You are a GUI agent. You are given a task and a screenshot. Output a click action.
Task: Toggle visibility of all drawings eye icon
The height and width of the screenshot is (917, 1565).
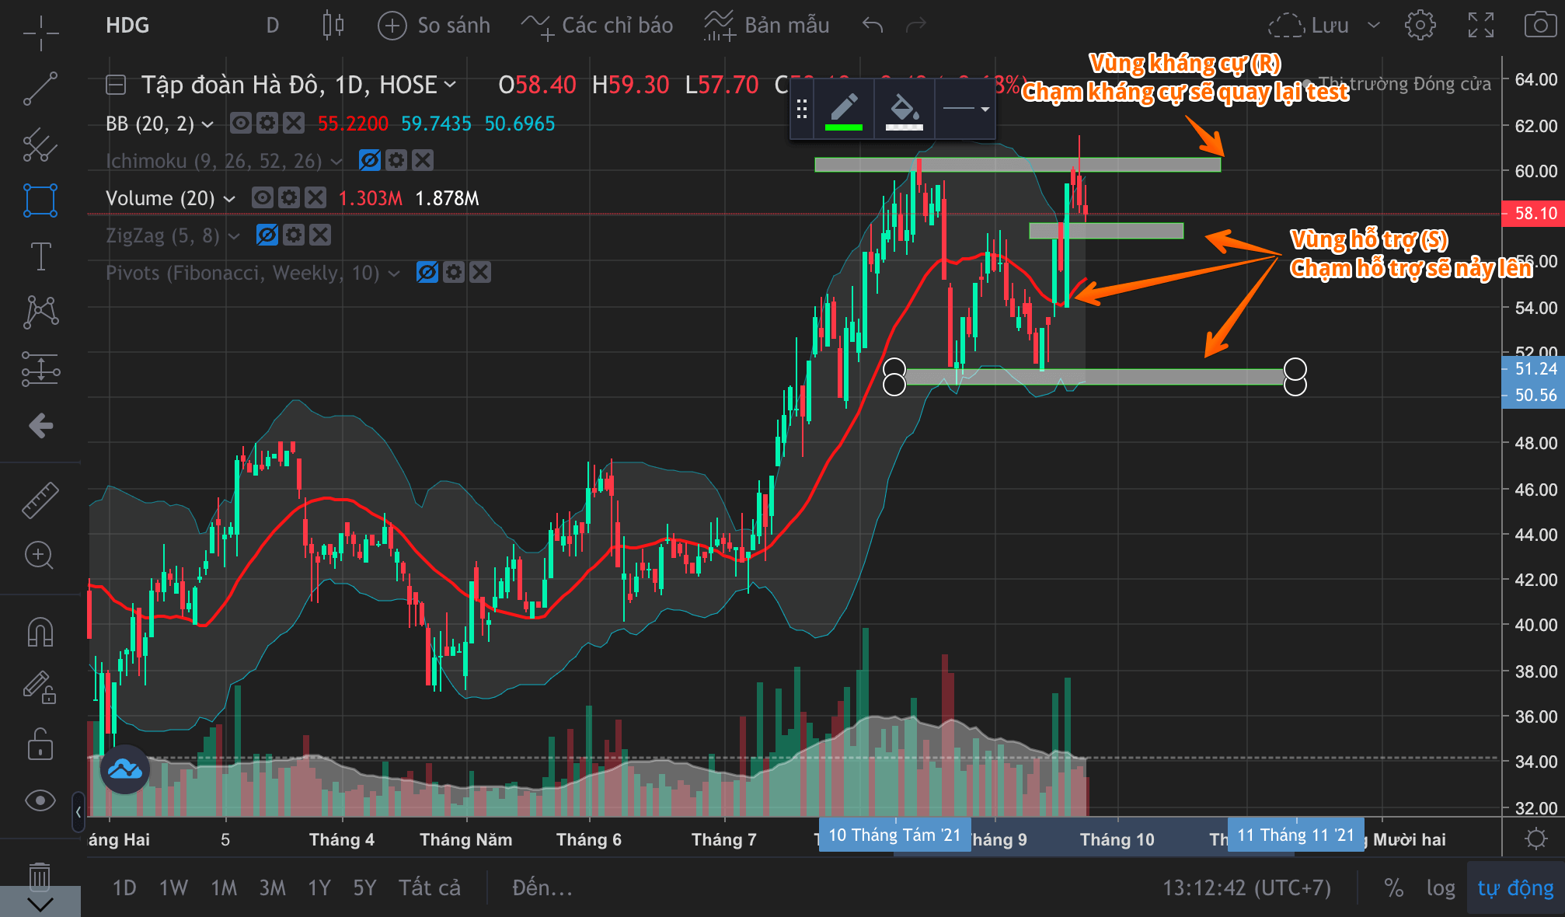[40, 800]
